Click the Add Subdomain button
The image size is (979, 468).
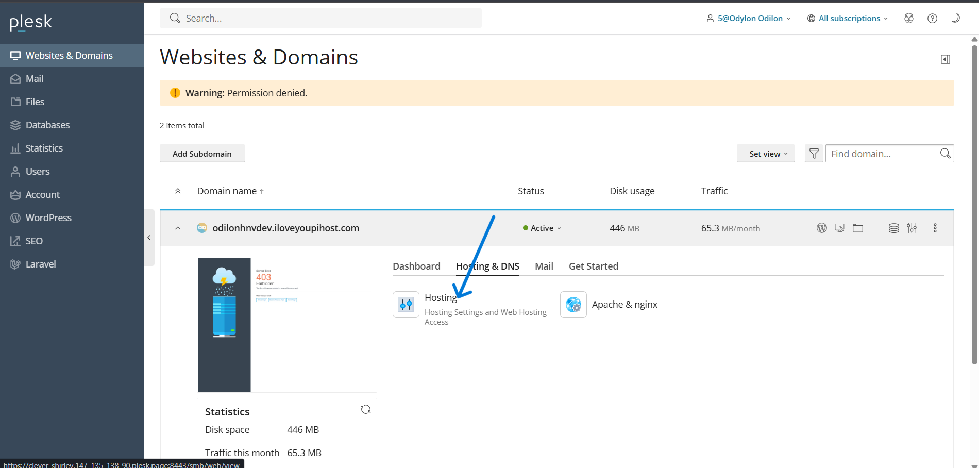(x=202, y=154)
